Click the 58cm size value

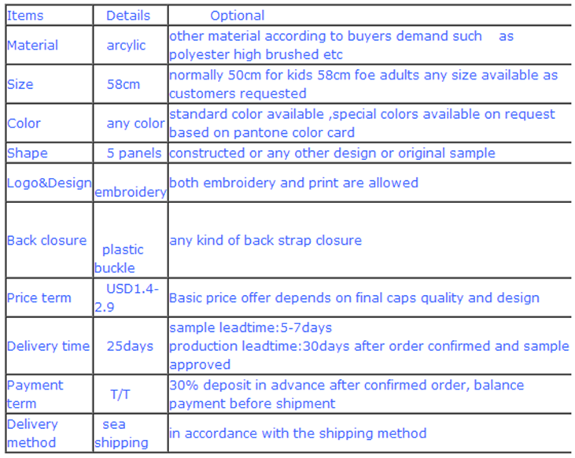coord(123,84)
